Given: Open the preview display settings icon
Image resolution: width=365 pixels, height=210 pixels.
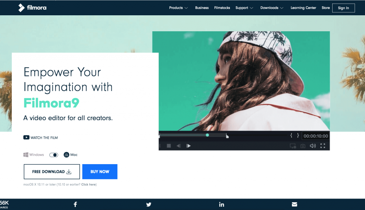Looking at the screenshot, I should click(293, 146).
